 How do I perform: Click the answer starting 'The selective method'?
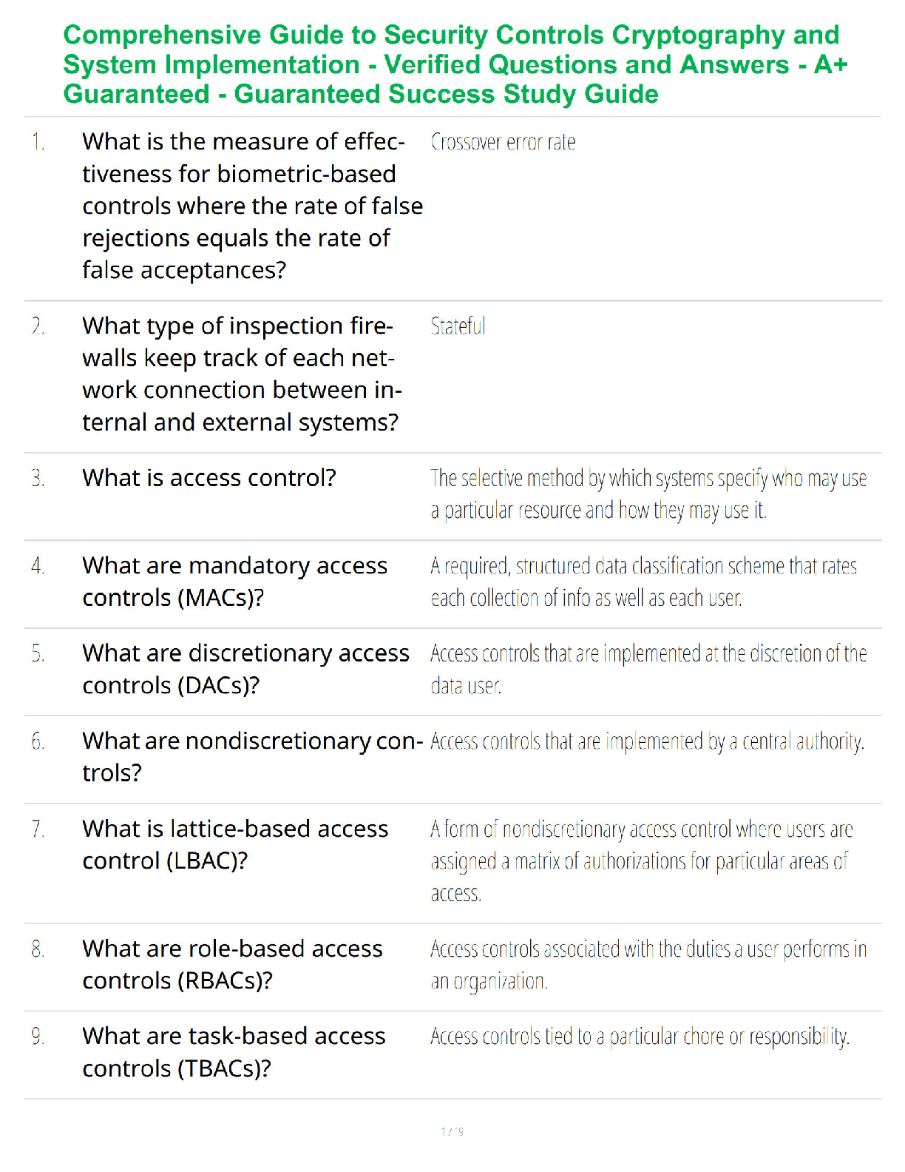[648, 494]
